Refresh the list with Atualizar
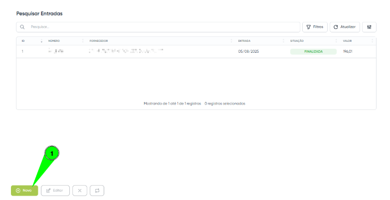The image size is (390, 200). pyautogui.click(x=345, y=27)
